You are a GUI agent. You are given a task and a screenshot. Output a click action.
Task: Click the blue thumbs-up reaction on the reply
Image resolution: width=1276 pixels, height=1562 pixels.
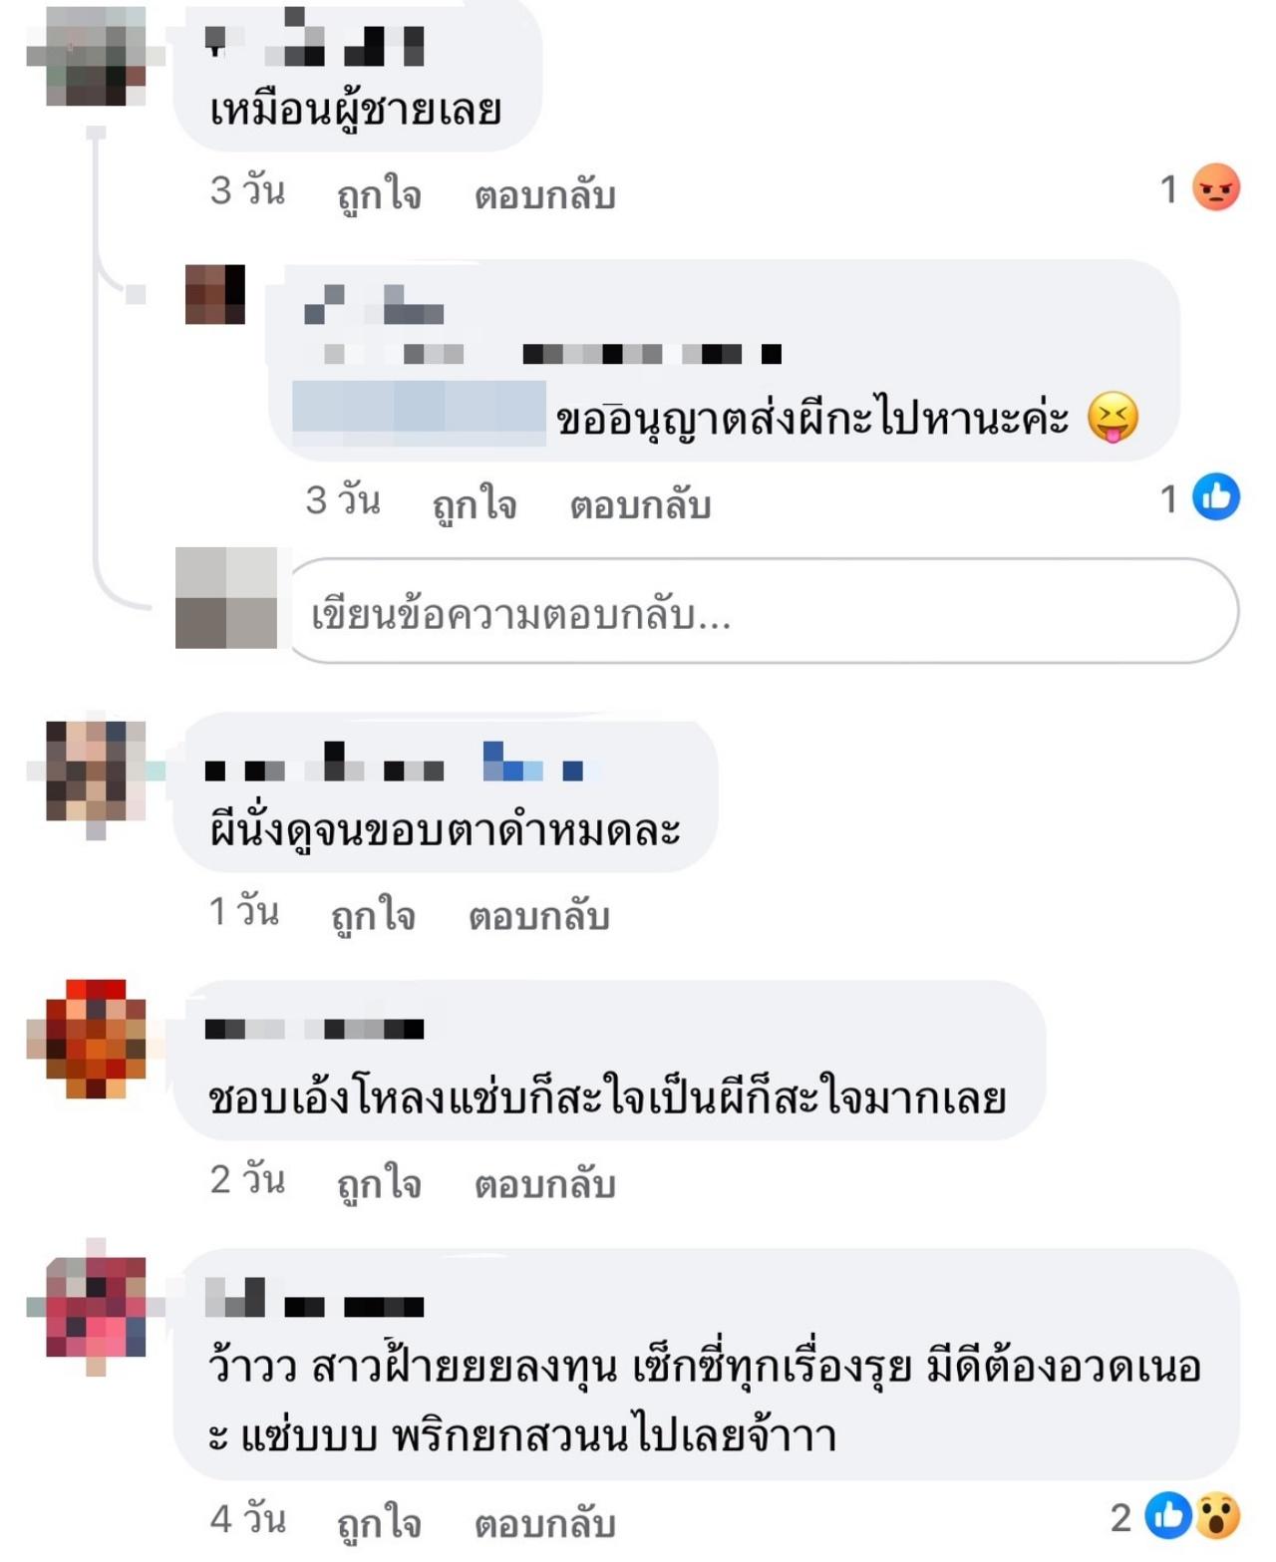click(1216, 496)
